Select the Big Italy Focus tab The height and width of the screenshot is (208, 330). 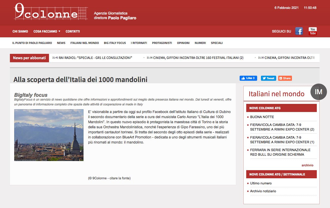click(115, 43)
